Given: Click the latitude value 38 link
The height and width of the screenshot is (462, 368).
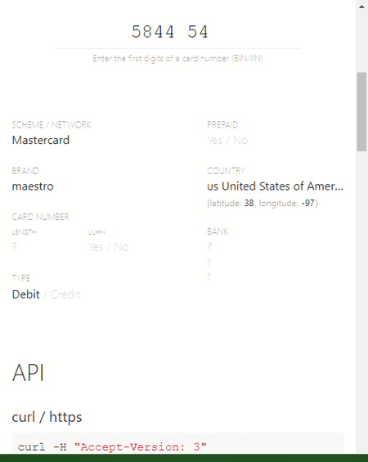Looking at the screenshot, I should click(249, 204).
